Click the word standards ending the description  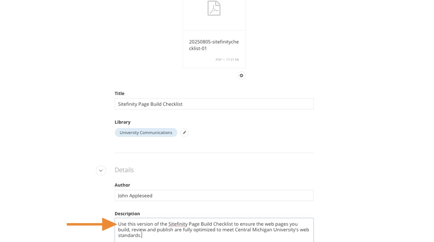[129, 235]
